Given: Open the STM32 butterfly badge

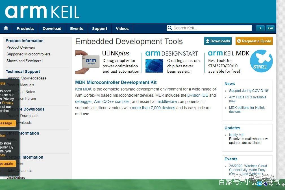Looking at the screenshot, I should point(261,61).
